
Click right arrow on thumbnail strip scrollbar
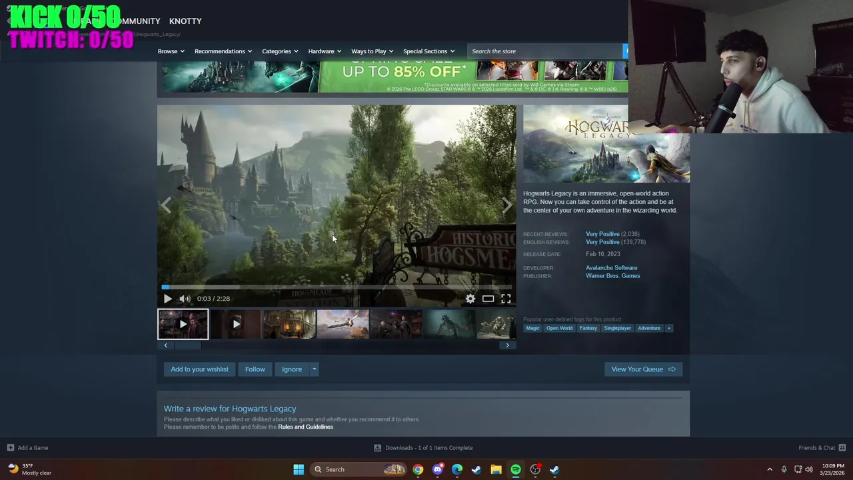[507, 345]
